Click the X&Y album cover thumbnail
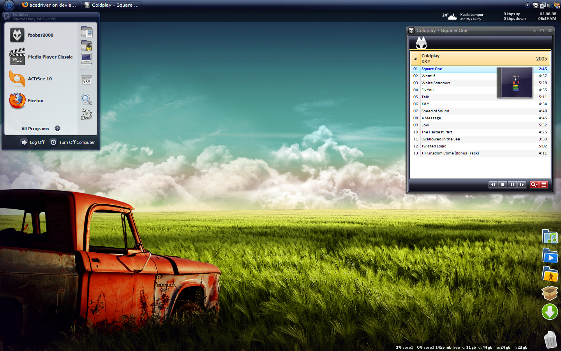The height and width of the screenshot is (351, 561). coord(516,83)
